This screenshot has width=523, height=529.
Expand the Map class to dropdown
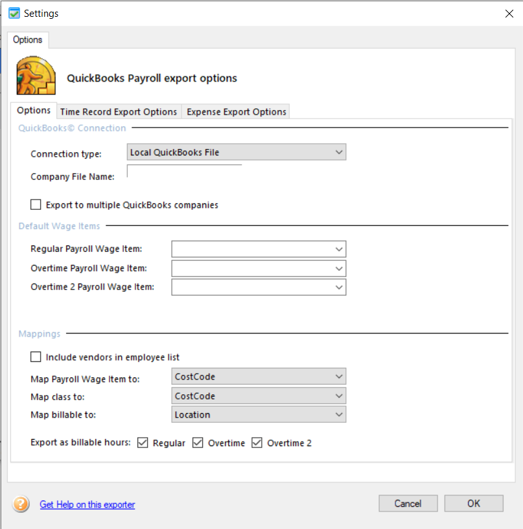point(259,396)
